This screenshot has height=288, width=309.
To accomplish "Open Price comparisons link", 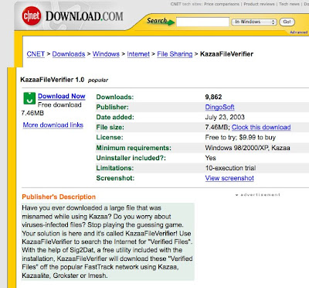I will tap(222, 4).
